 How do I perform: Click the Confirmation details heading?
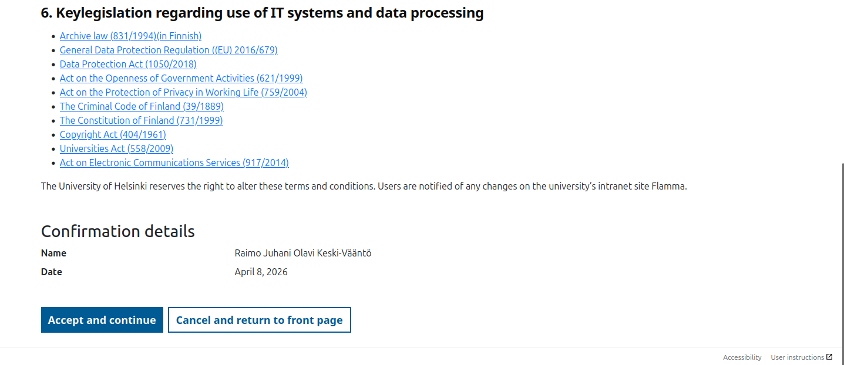117,231
